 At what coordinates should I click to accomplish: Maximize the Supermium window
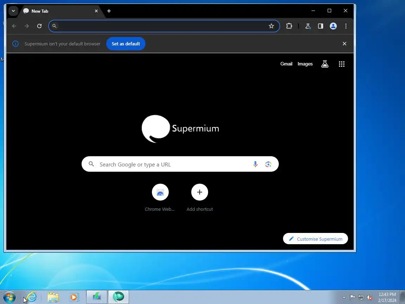(329, 11)
